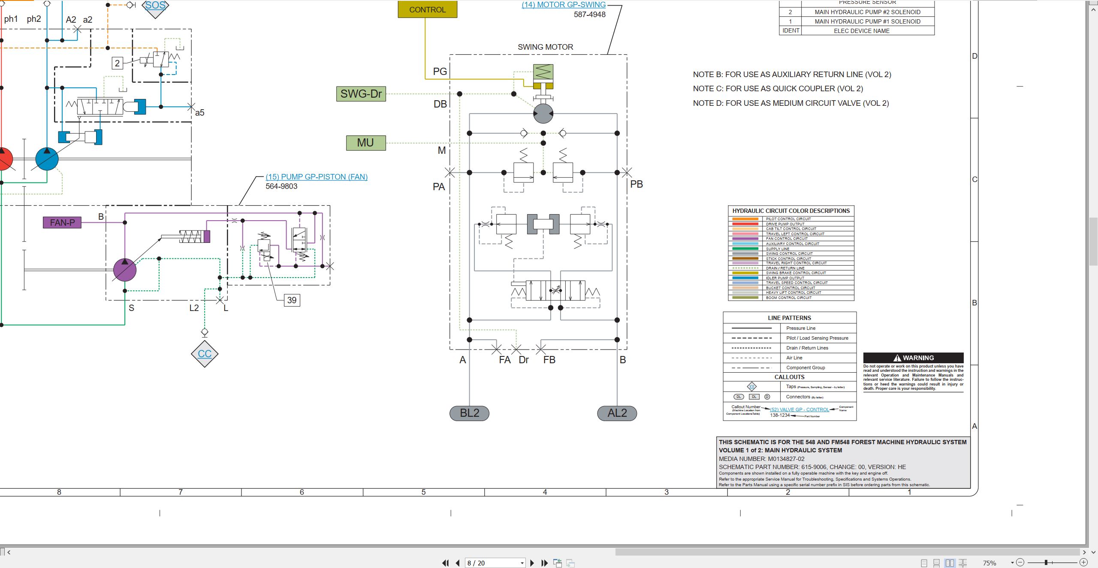This screenshot has width=1098, height=568.
Task: Open the (52) VALVE GP - CONTROL legend link
Action: coord(799,410)
